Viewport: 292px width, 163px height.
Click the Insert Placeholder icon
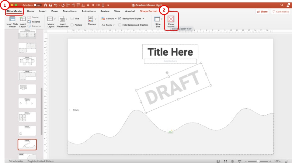click(61, 19)
